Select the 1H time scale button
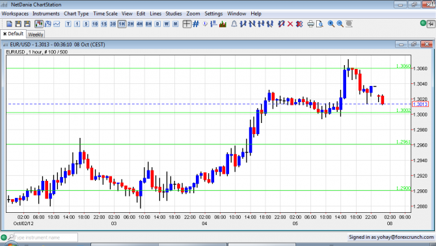This screenshot has width=436, height=246. (122, 24)
